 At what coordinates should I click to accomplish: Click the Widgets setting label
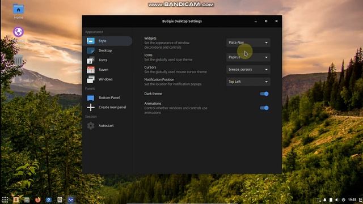point(150,38)
